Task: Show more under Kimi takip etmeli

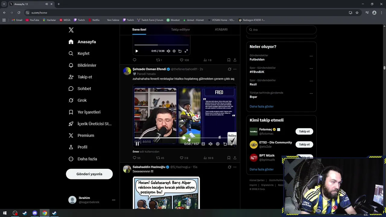Action: [261, 169]
